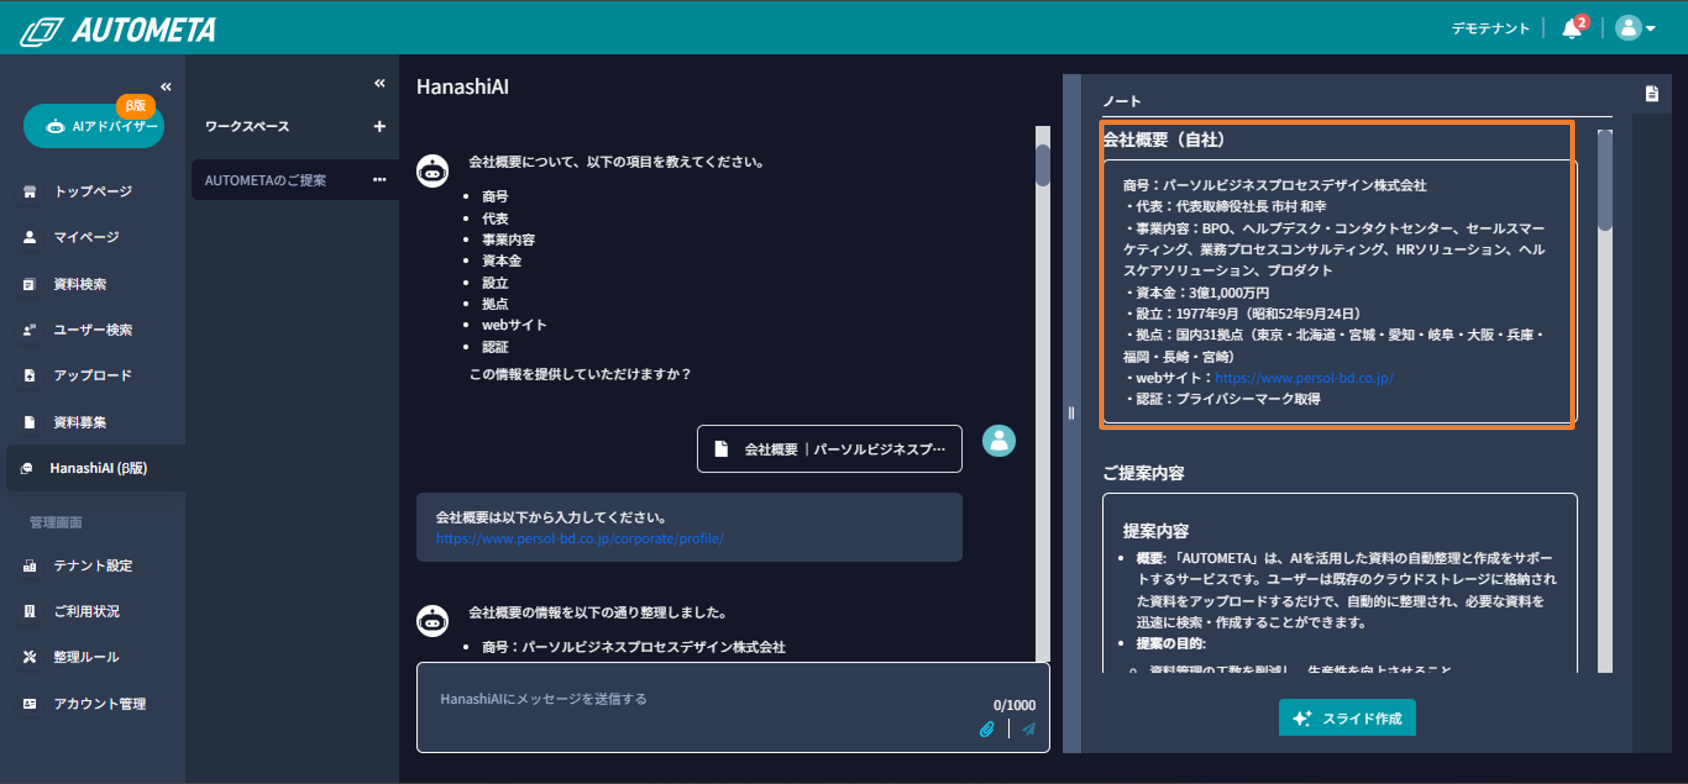Click the HanashiAI chat icon
Image resolution: width=1688 pixels, height=784 pixels.
point(27,468)
